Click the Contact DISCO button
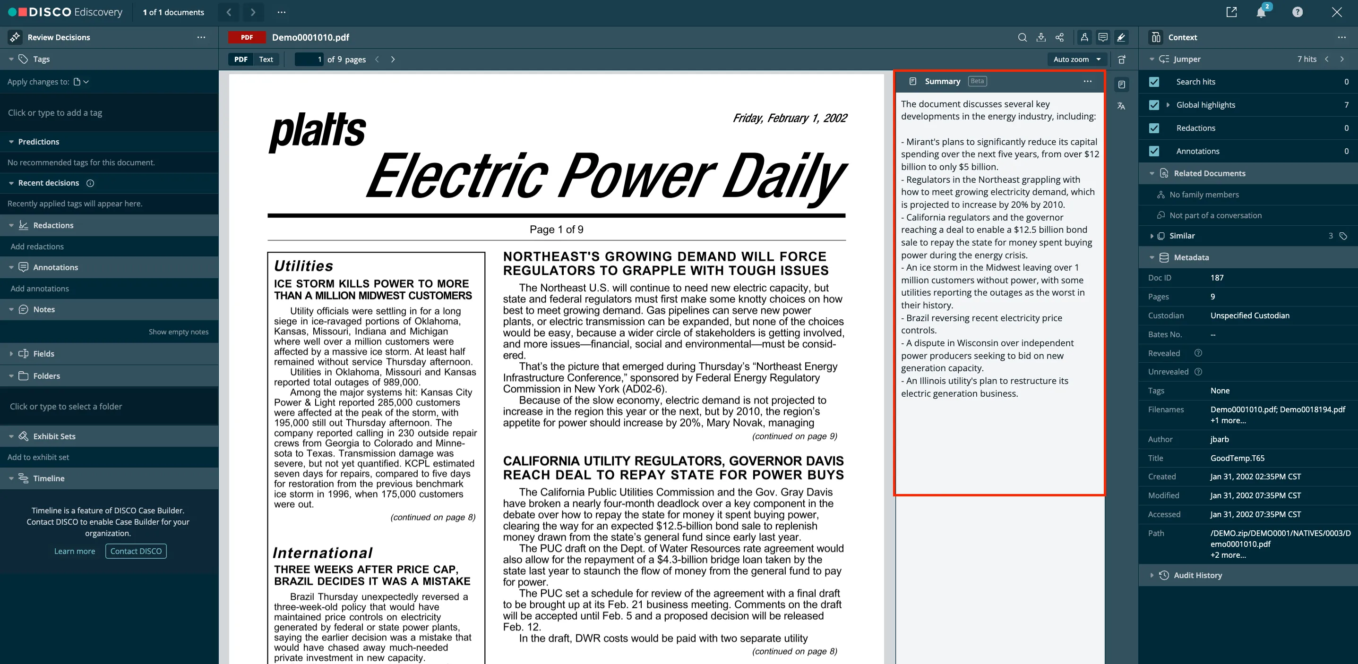1358x664 pixels. (x=136, y=551)
